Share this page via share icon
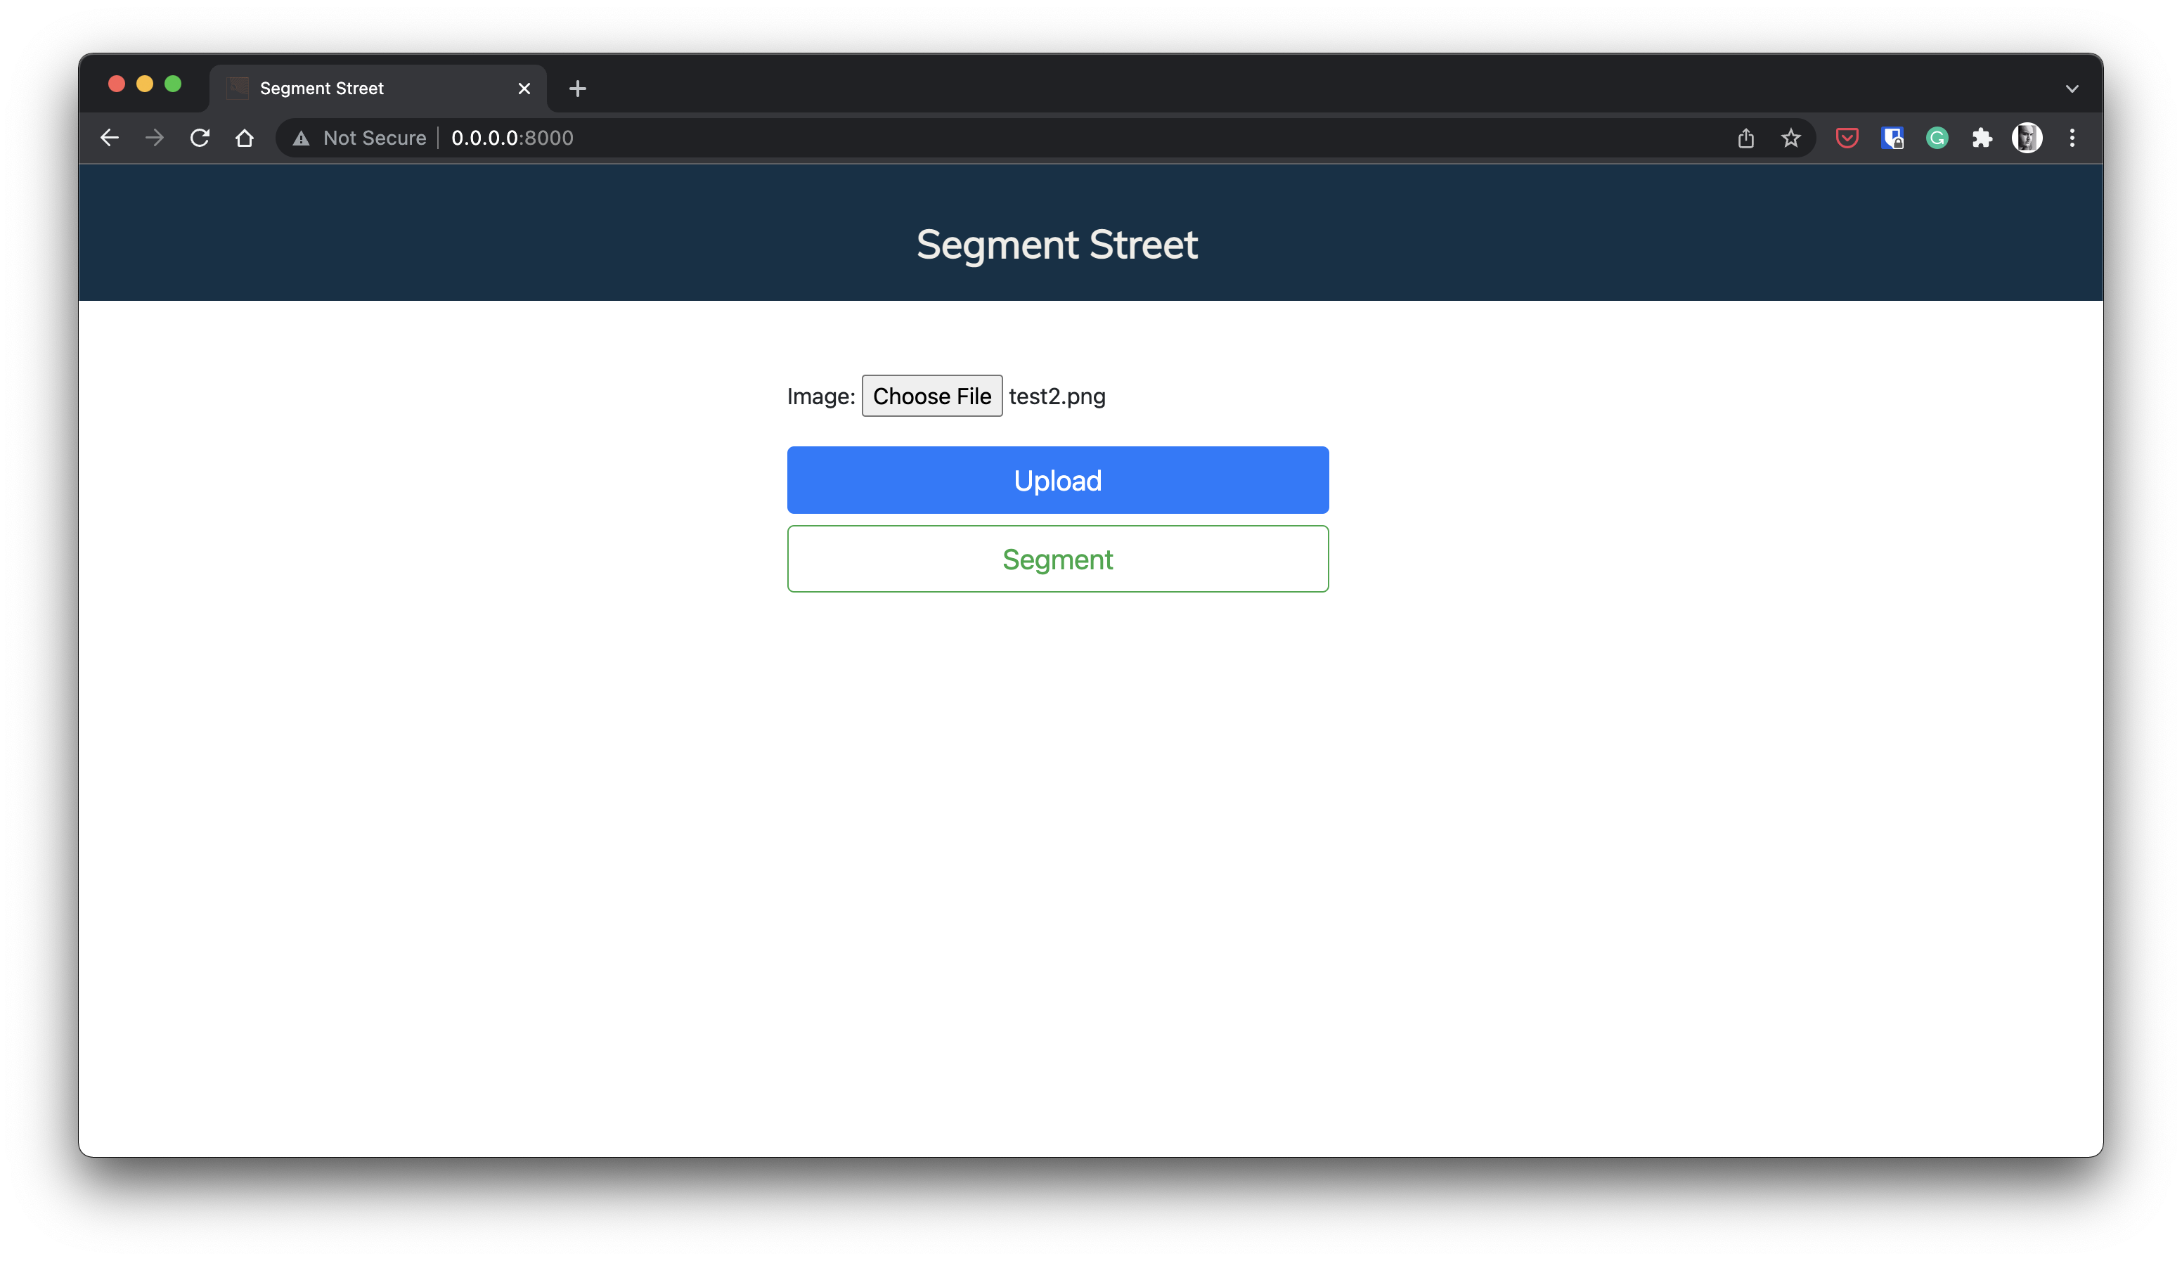 1745,138
